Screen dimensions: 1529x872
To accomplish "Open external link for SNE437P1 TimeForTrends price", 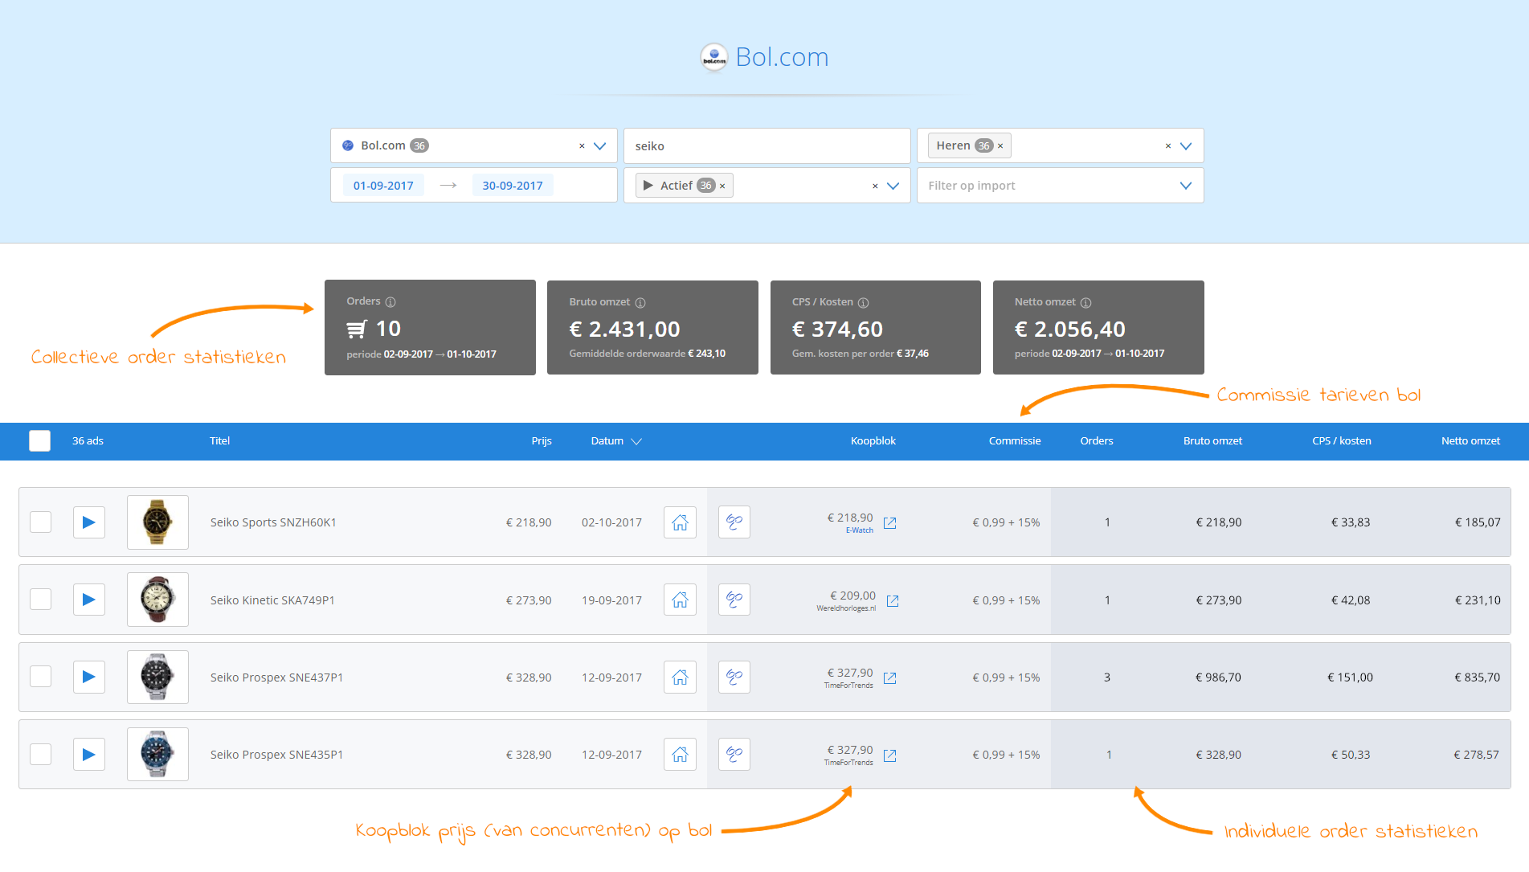I will coord(890,678).
